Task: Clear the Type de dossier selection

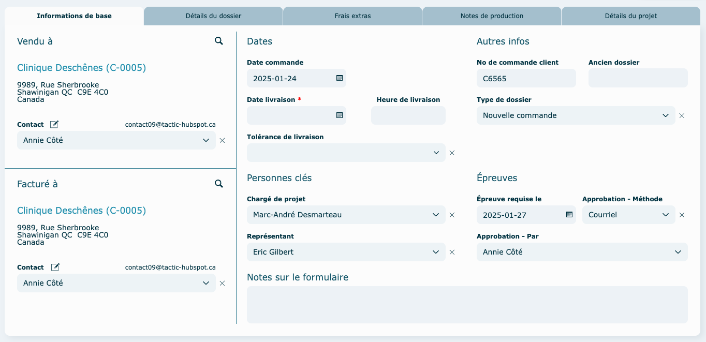Action: (x=682, y=115)
